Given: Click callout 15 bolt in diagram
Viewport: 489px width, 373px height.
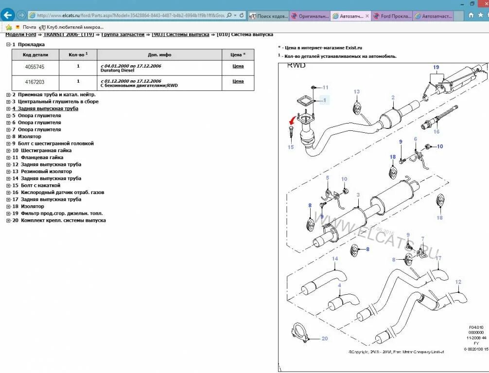Looking at the screenshot, I should (x=291, y=147).
